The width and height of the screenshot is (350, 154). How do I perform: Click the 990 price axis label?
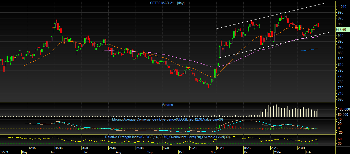pyautogui.click(x=341, y=12)
